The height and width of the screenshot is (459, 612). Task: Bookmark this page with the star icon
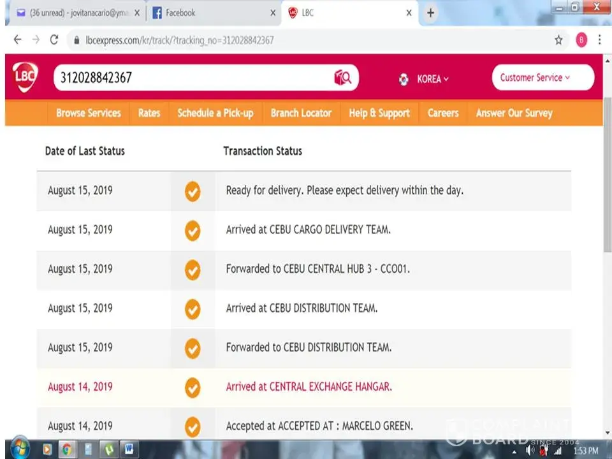[x=558, y=40]
